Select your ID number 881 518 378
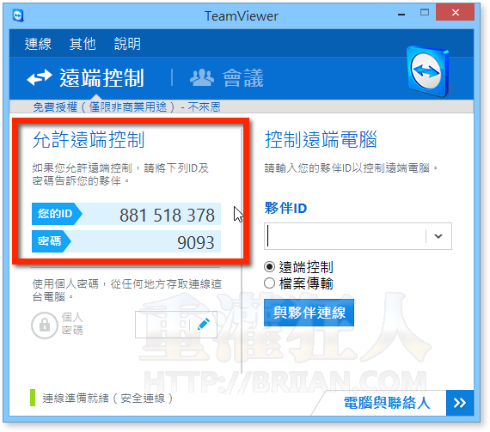The width and height of the screenshot is (490, 432). pyautogui.click(x=167, y=215)
